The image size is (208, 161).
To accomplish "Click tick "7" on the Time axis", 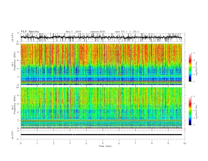I will click(136, 143).
